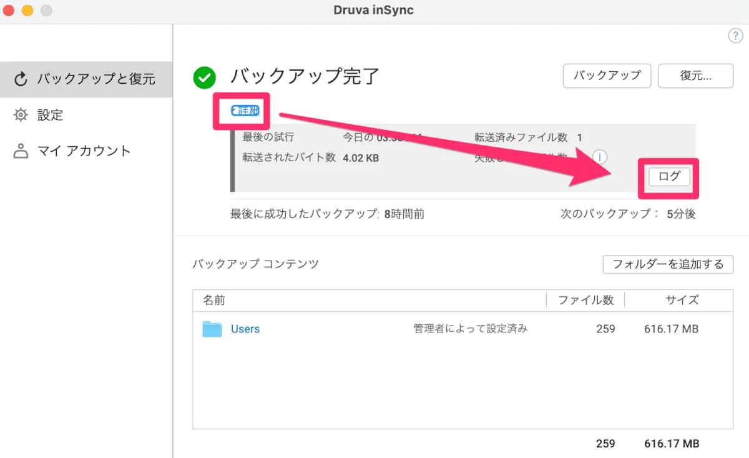Viewport: 749px width, 458px height.
Task: Open help via the question mark icon
Action: click(x=735, y=36)
